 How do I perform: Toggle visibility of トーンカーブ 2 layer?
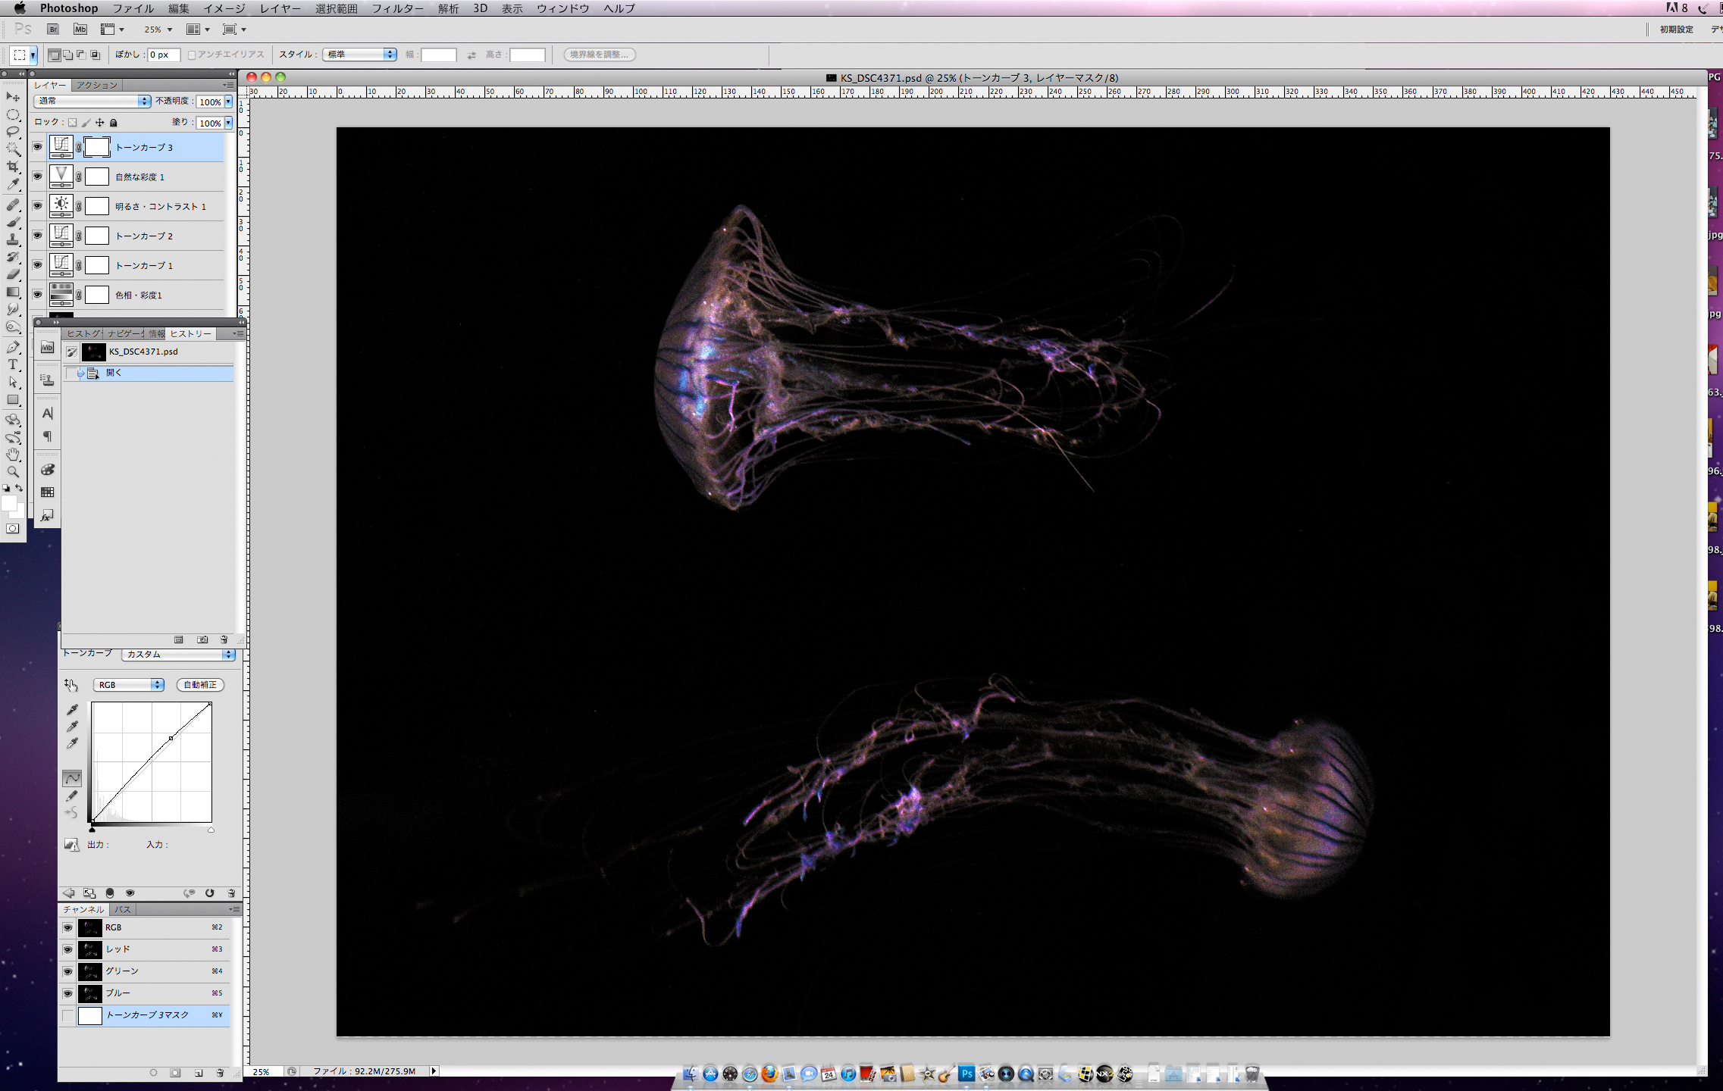(37, 236)
